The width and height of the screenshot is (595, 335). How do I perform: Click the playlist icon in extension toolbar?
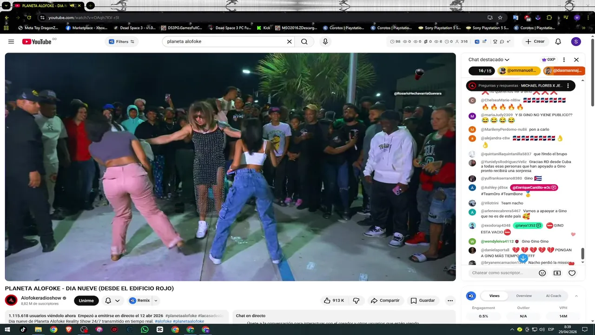pyautogui.click(x=485, y=41)
